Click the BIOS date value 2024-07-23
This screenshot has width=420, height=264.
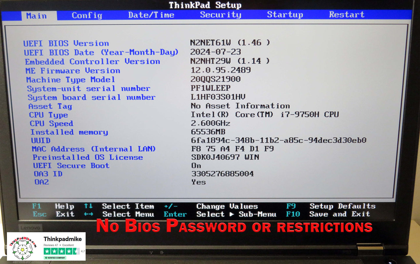coord(216,52)
